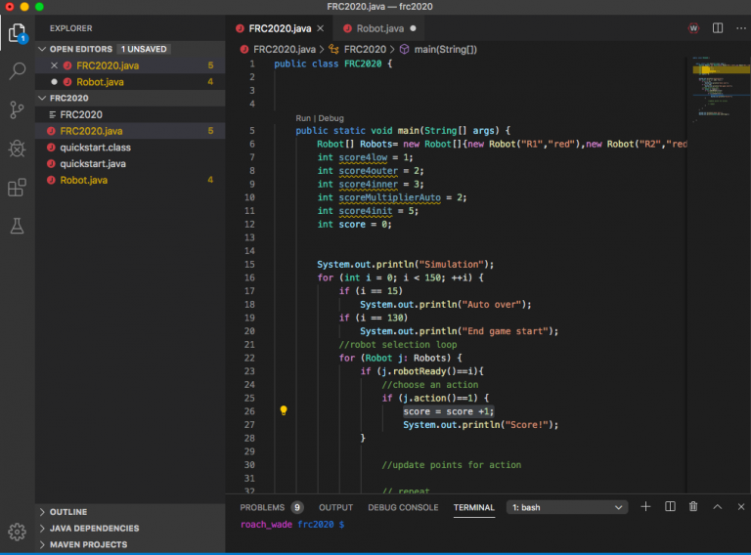Open the Run and Debug view
The height and width of the screenshot is (555, 751).
point(18,149)
